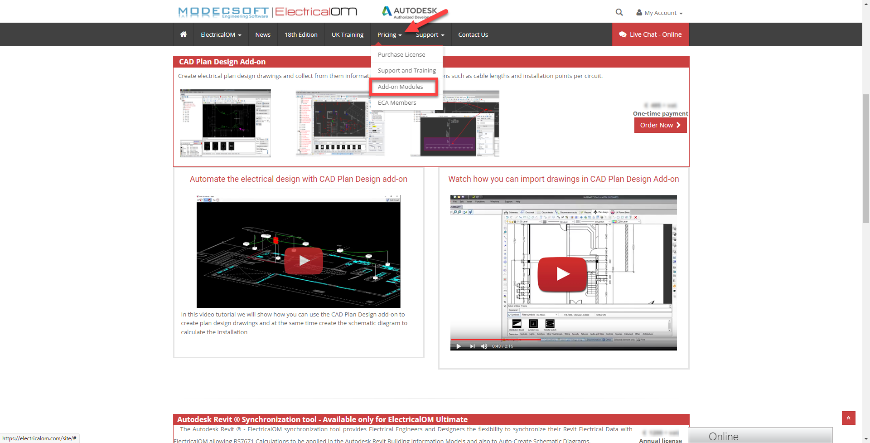870x443 pixels.
Task: Toggle the Pricing dropdown menu
Action: (390, 34)
